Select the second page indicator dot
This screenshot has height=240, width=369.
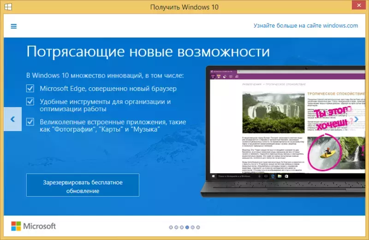[176, 227]
